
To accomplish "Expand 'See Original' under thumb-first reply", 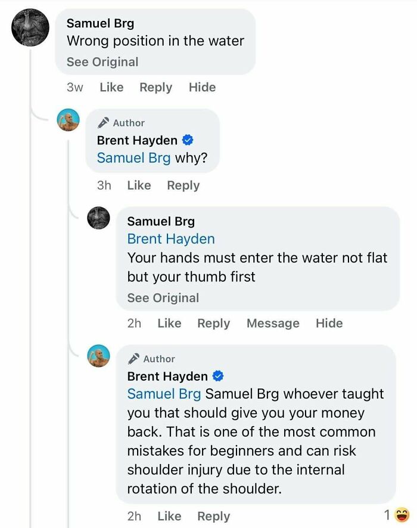I will [x=163, y=298].
